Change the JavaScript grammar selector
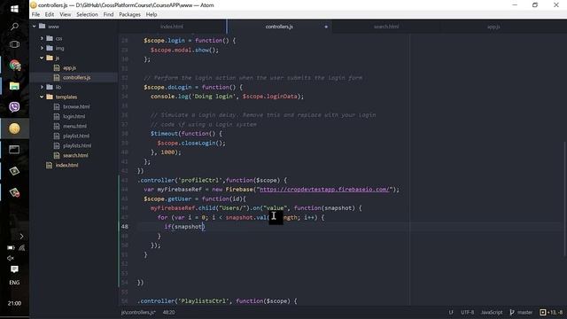The width and height of the screenshot is (567, 319). tap(492, 312)
